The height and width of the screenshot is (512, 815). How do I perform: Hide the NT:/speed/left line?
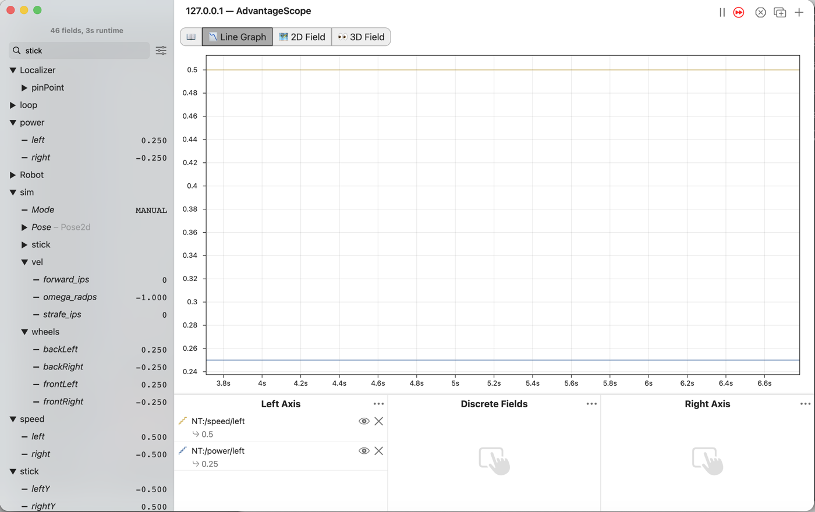point(364,421)
